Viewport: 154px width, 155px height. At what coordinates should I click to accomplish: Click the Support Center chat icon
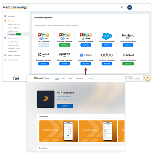[5, 38]
